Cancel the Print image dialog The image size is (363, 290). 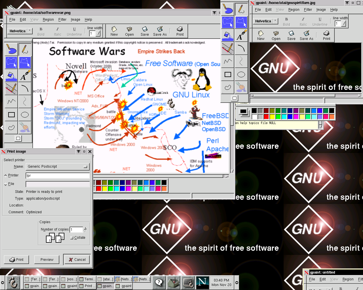pyautogui.click(x=77, y=259)
